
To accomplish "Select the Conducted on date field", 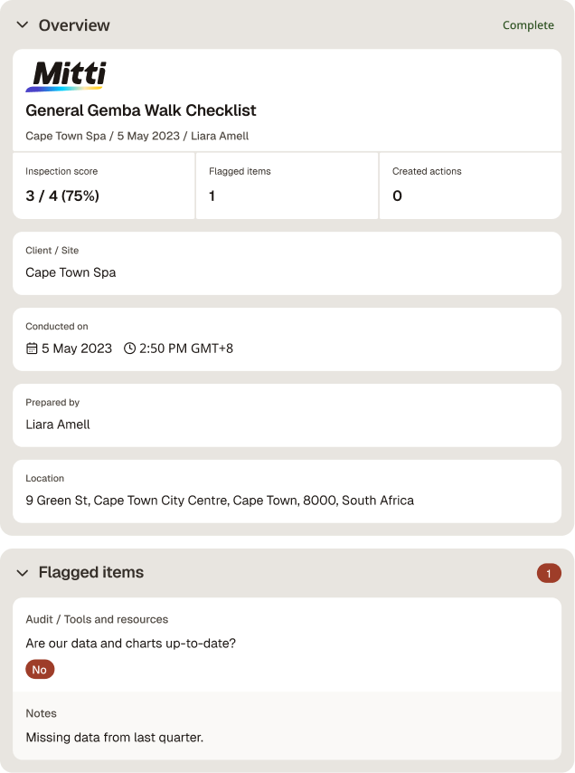I will click(x=287, y=339).
